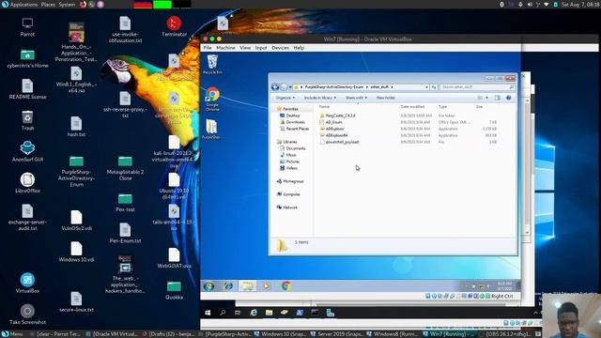Click the Take Screenshot desktop icon
The width and height of the screenshot is (601, 338).
pos(27,315)
